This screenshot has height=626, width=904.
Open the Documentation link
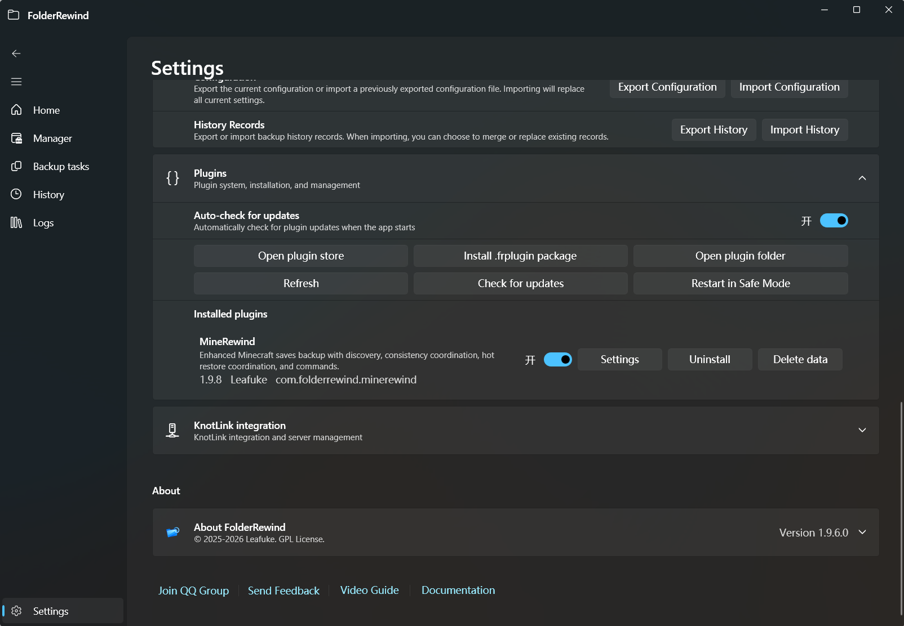[x=458, y=590]
